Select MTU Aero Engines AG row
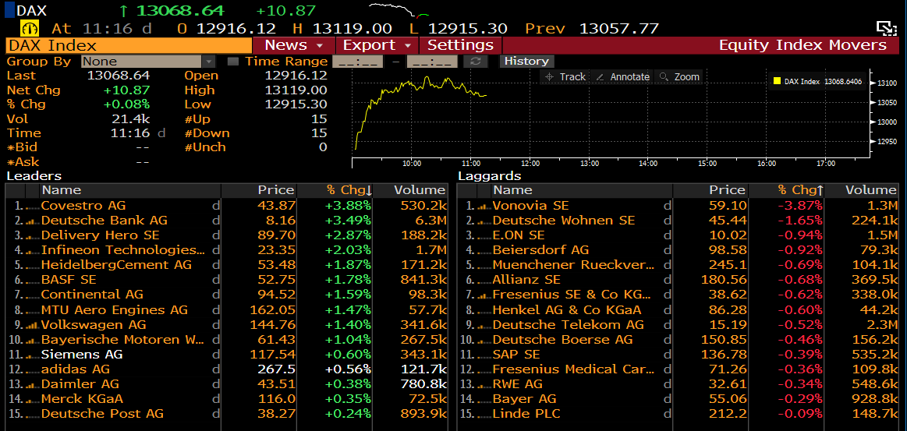 (226, 309)
